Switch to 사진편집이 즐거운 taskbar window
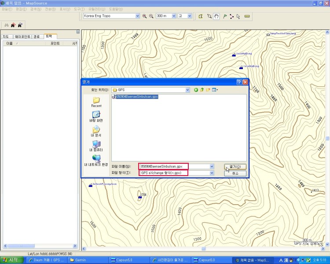The image size is (330, 264). [x=171, y=260]
